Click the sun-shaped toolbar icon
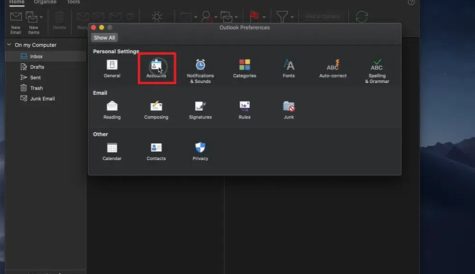The width and height of the screenshot is (475, 274). pyautogui.click(x=157, y=17)
